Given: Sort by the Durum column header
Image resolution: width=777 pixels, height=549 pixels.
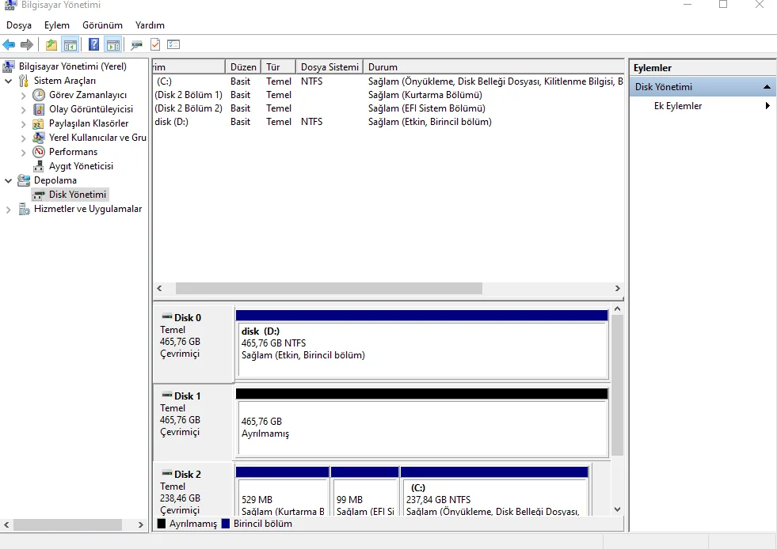Looking at the screenshot, I should 493,66.
